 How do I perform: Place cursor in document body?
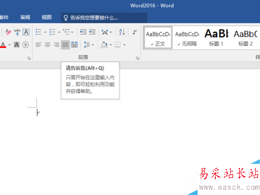tap(130, 132)
